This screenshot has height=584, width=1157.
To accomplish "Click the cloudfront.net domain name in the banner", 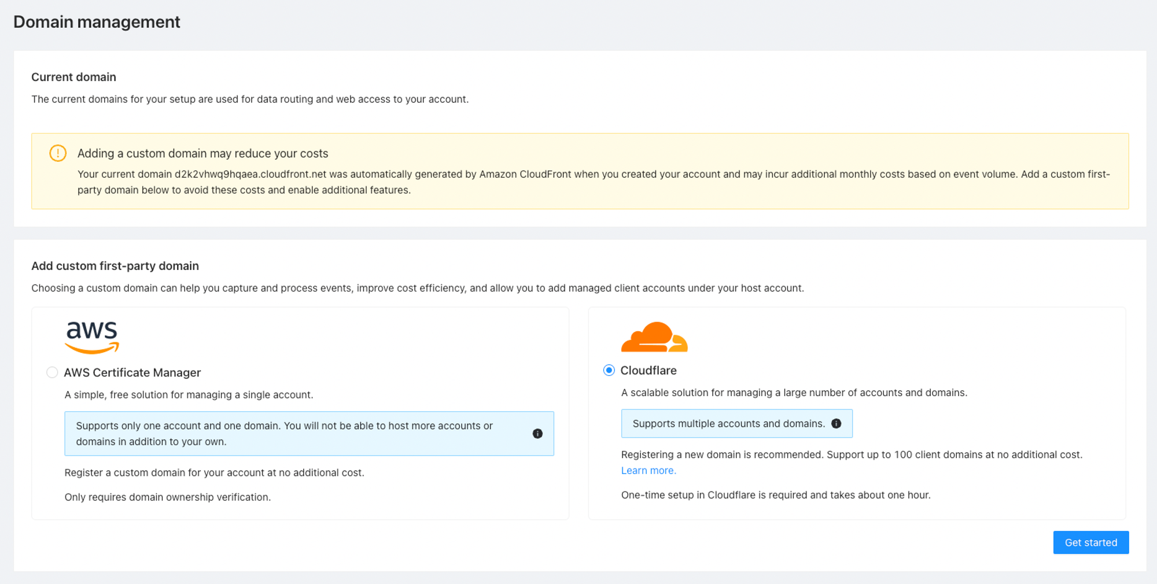I will [x=250, y=174].
